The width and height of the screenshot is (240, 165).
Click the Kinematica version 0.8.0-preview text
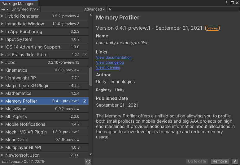(67, 70)
